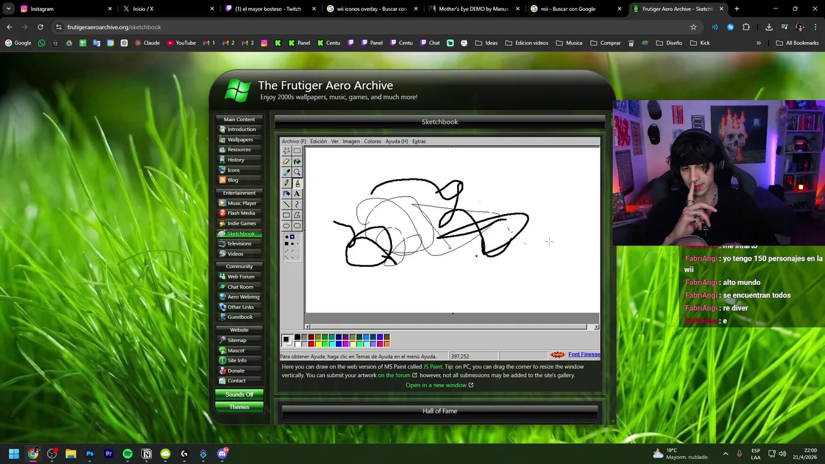Toggle the Sounds Off button

[x=239, y=394]
